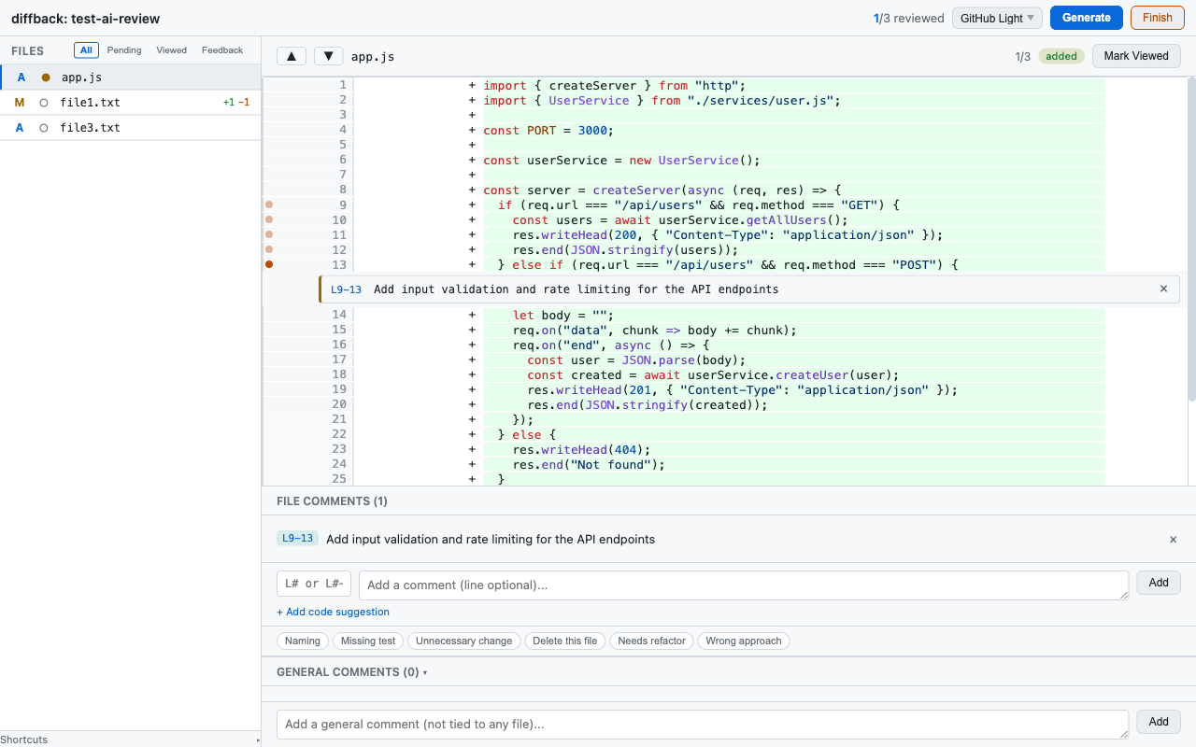1196x747 pixels.
Task: Collapse the General Comments section
Action: [426, 672]
